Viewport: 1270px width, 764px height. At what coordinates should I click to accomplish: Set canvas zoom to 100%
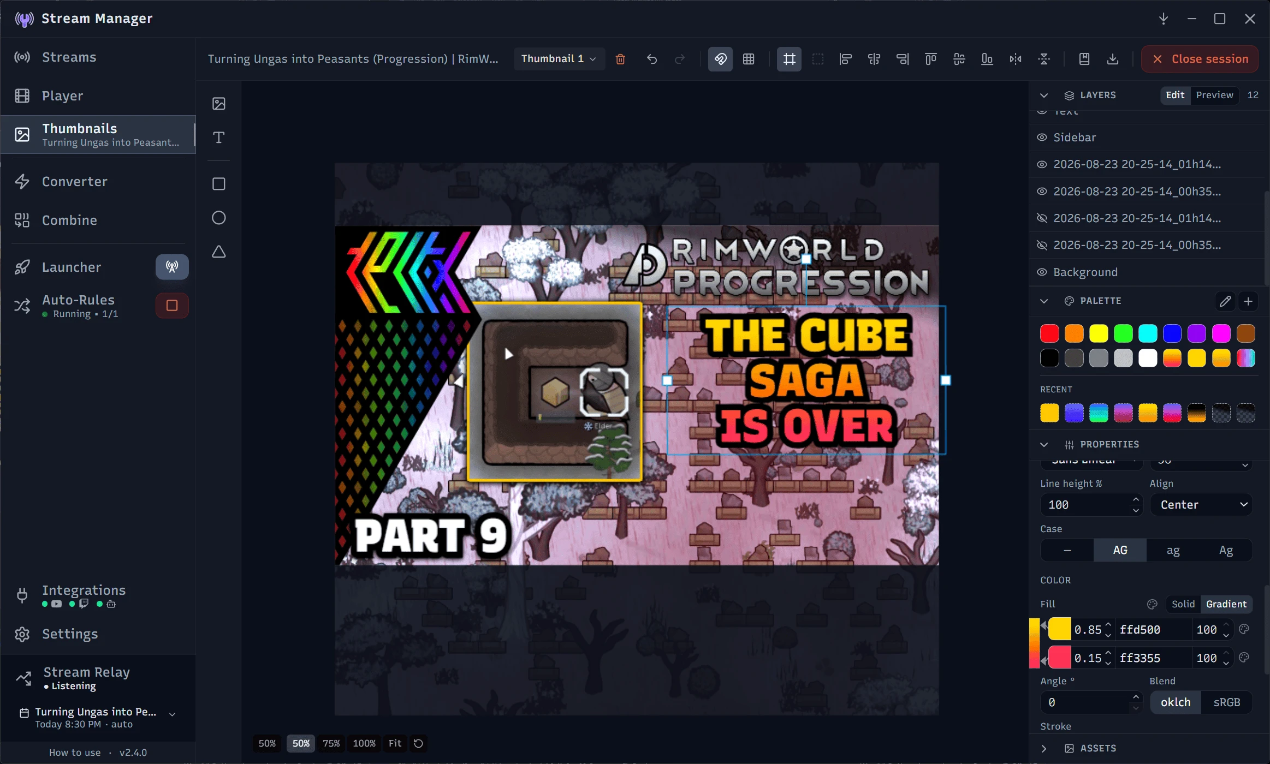pos(364,743)
